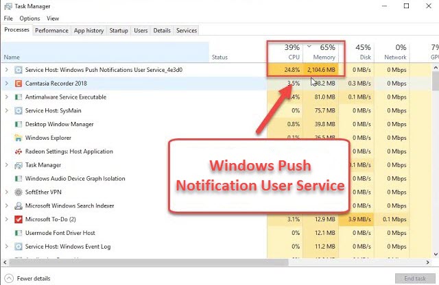Image resolution: width=439 pixels, height=285 pixels.
Task: Select the Radeon Settings: Host Application name
Action: [69, 151]
